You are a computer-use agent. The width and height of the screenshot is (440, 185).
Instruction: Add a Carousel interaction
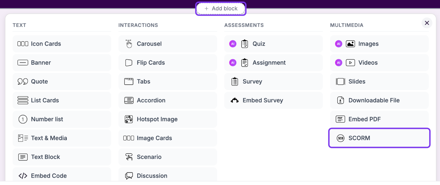[x=168, y=44]
